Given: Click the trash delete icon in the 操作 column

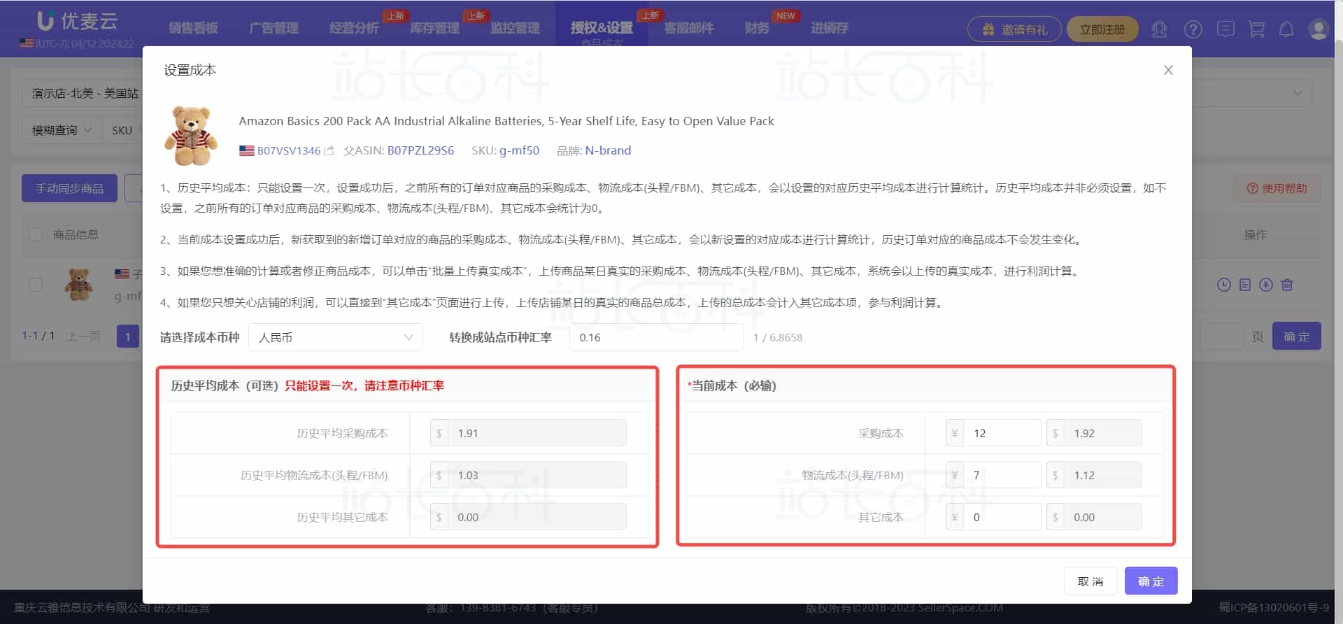Looking at the screenshot, I should (1287, 285).
